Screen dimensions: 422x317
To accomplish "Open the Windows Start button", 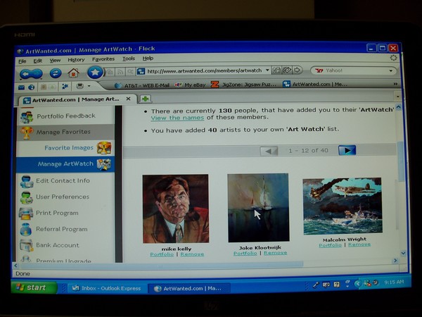I will (x=34, y=287).
